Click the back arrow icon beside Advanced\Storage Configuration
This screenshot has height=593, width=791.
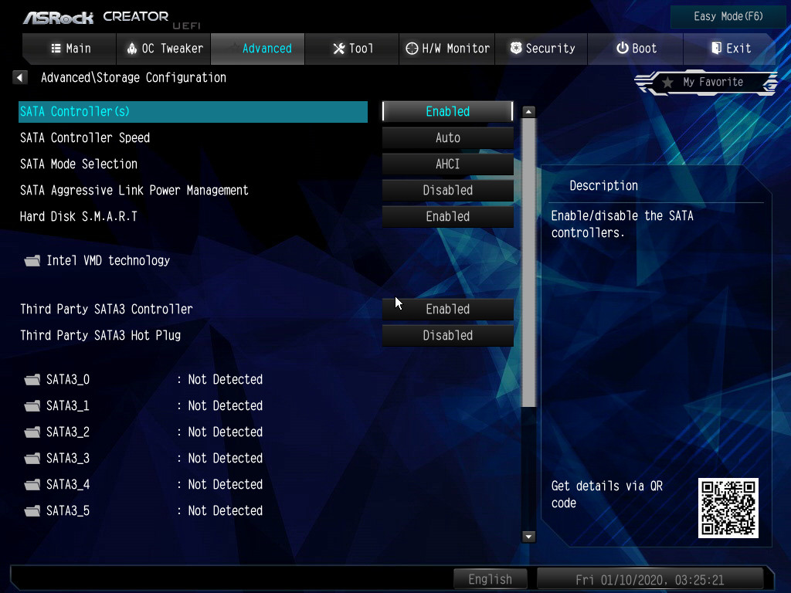tap(20, 77)
